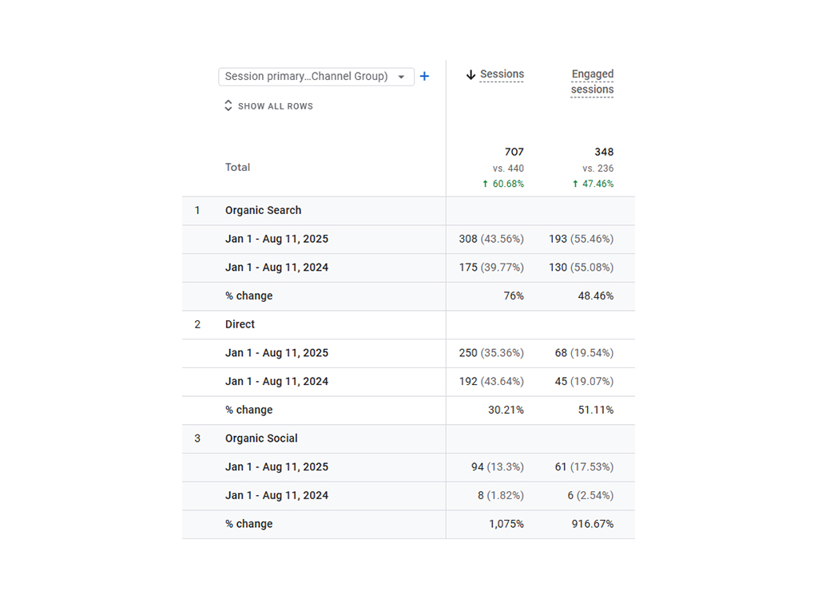This screenshot has height=599, width=818.
Task: Click the % change row under Direct
Action: tap(249, 410)
